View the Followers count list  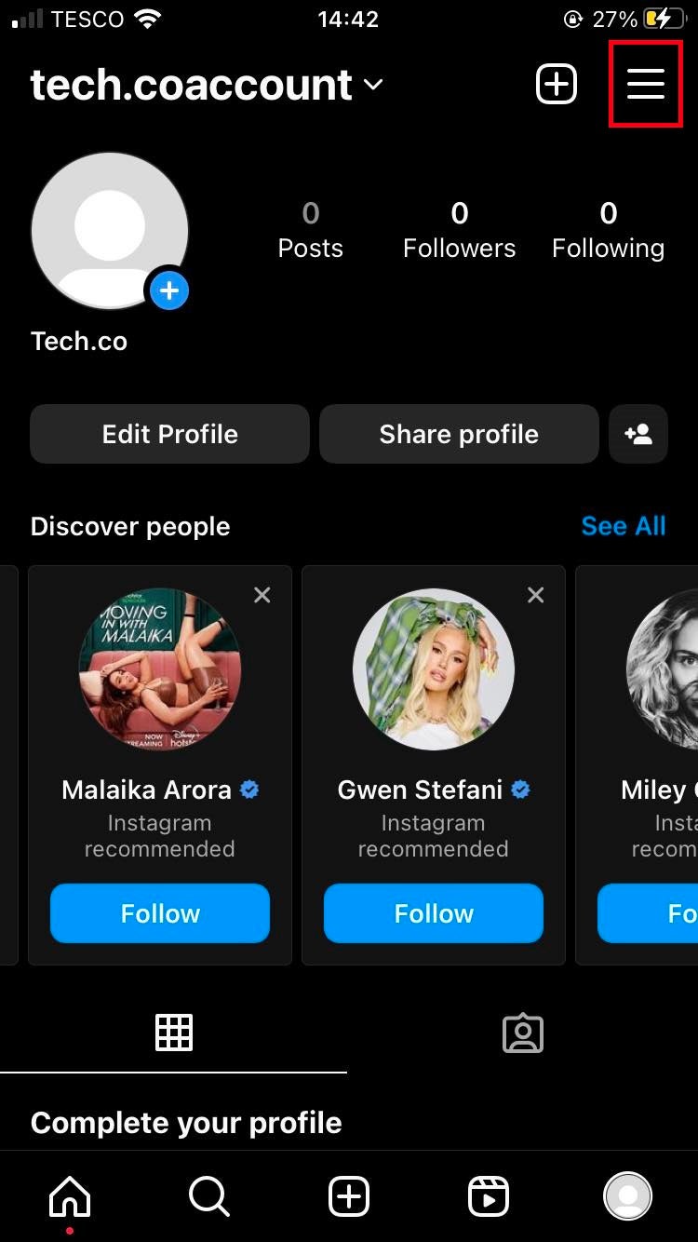click(x=459, y=230)
